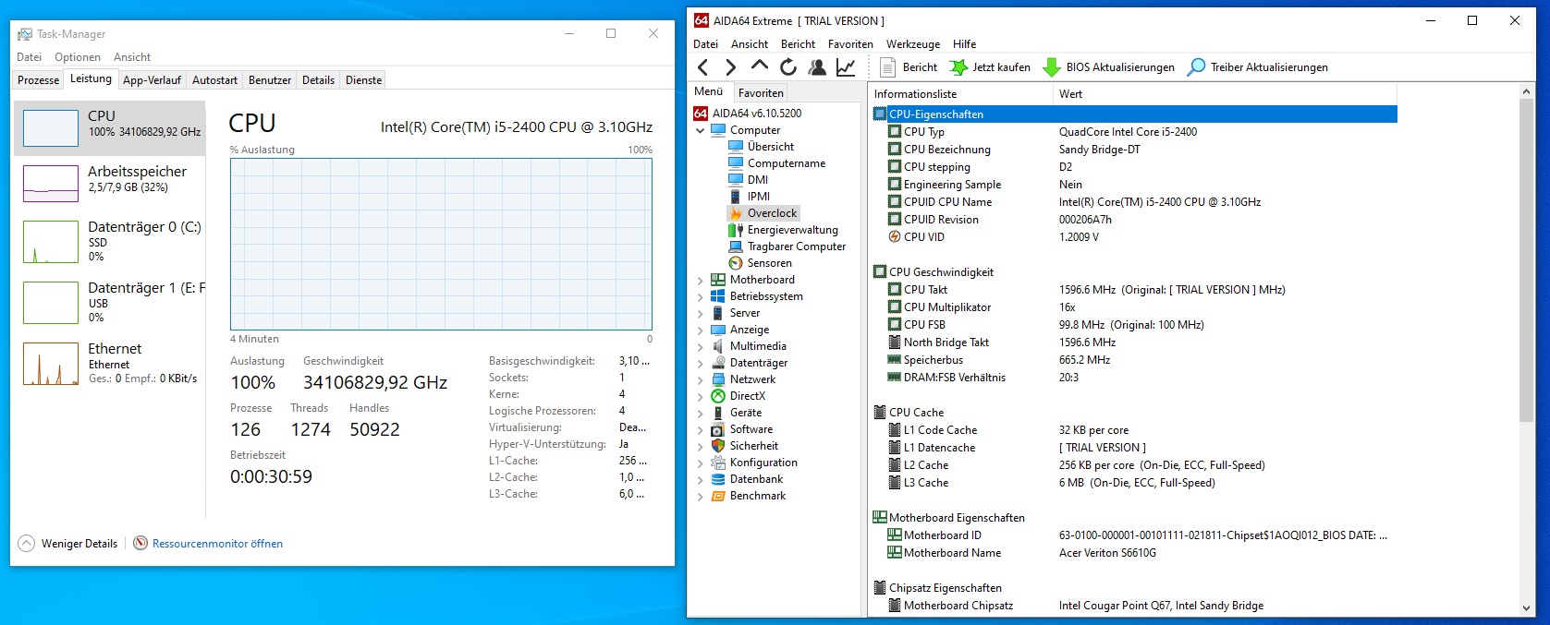Expand the Multimedia tree node

701,346
